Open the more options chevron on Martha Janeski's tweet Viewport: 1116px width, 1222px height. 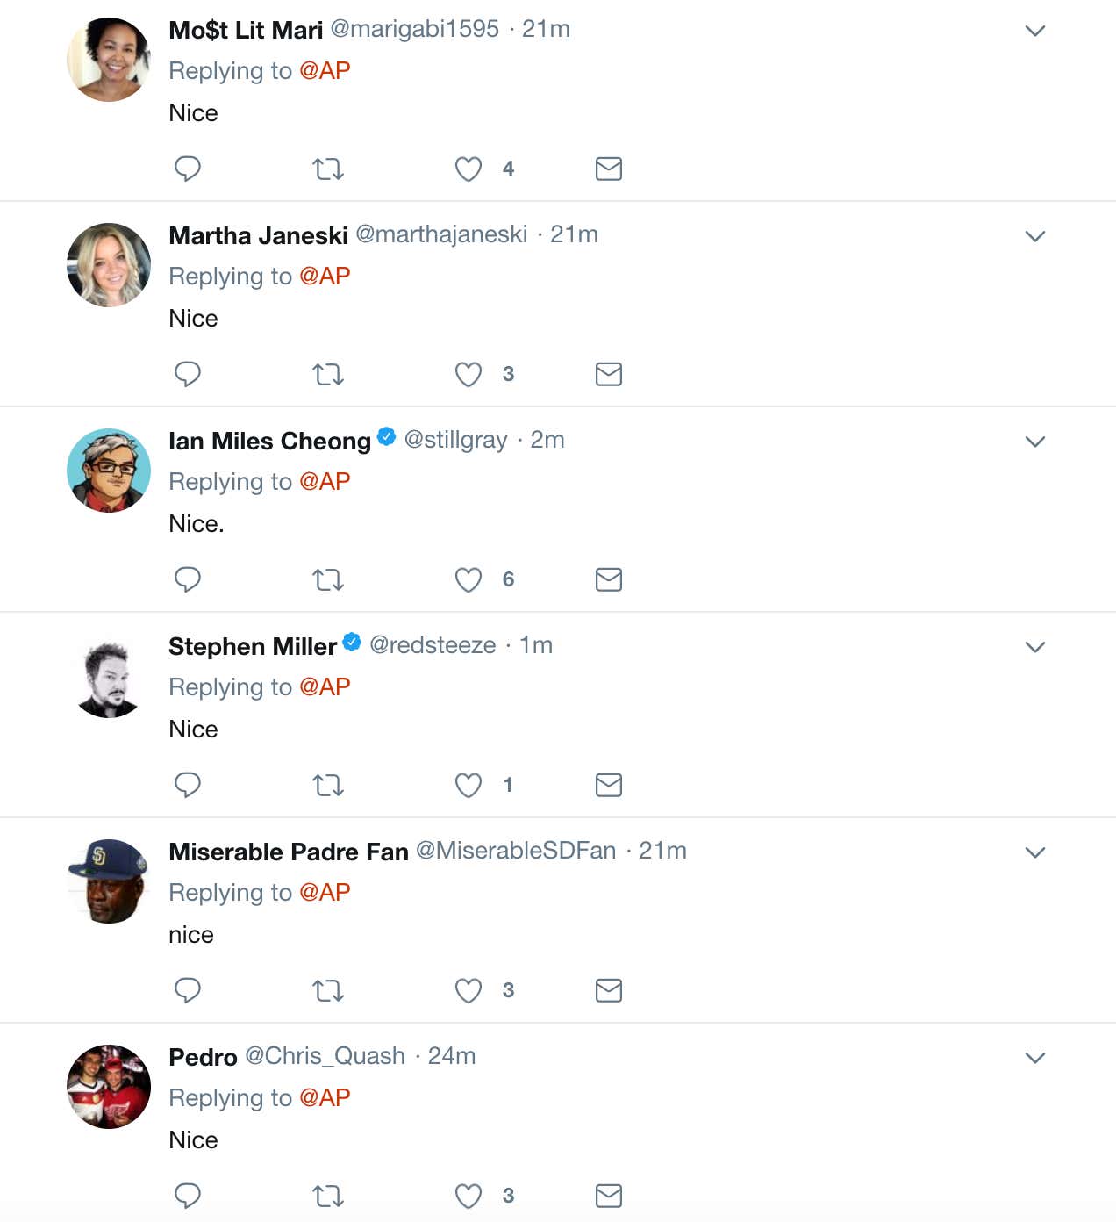1035,236
